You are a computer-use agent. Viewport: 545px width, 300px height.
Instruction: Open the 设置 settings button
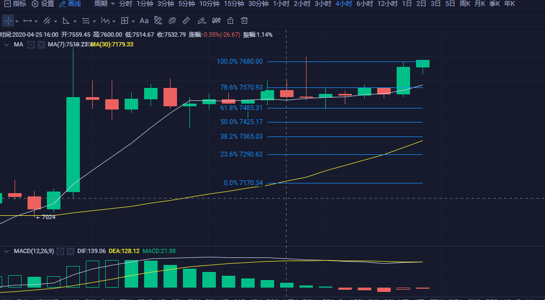coord(43,4)
